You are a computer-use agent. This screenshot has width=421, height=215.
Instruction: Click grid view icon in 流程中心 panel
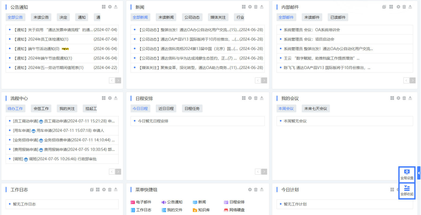click(x=104, y=98)
